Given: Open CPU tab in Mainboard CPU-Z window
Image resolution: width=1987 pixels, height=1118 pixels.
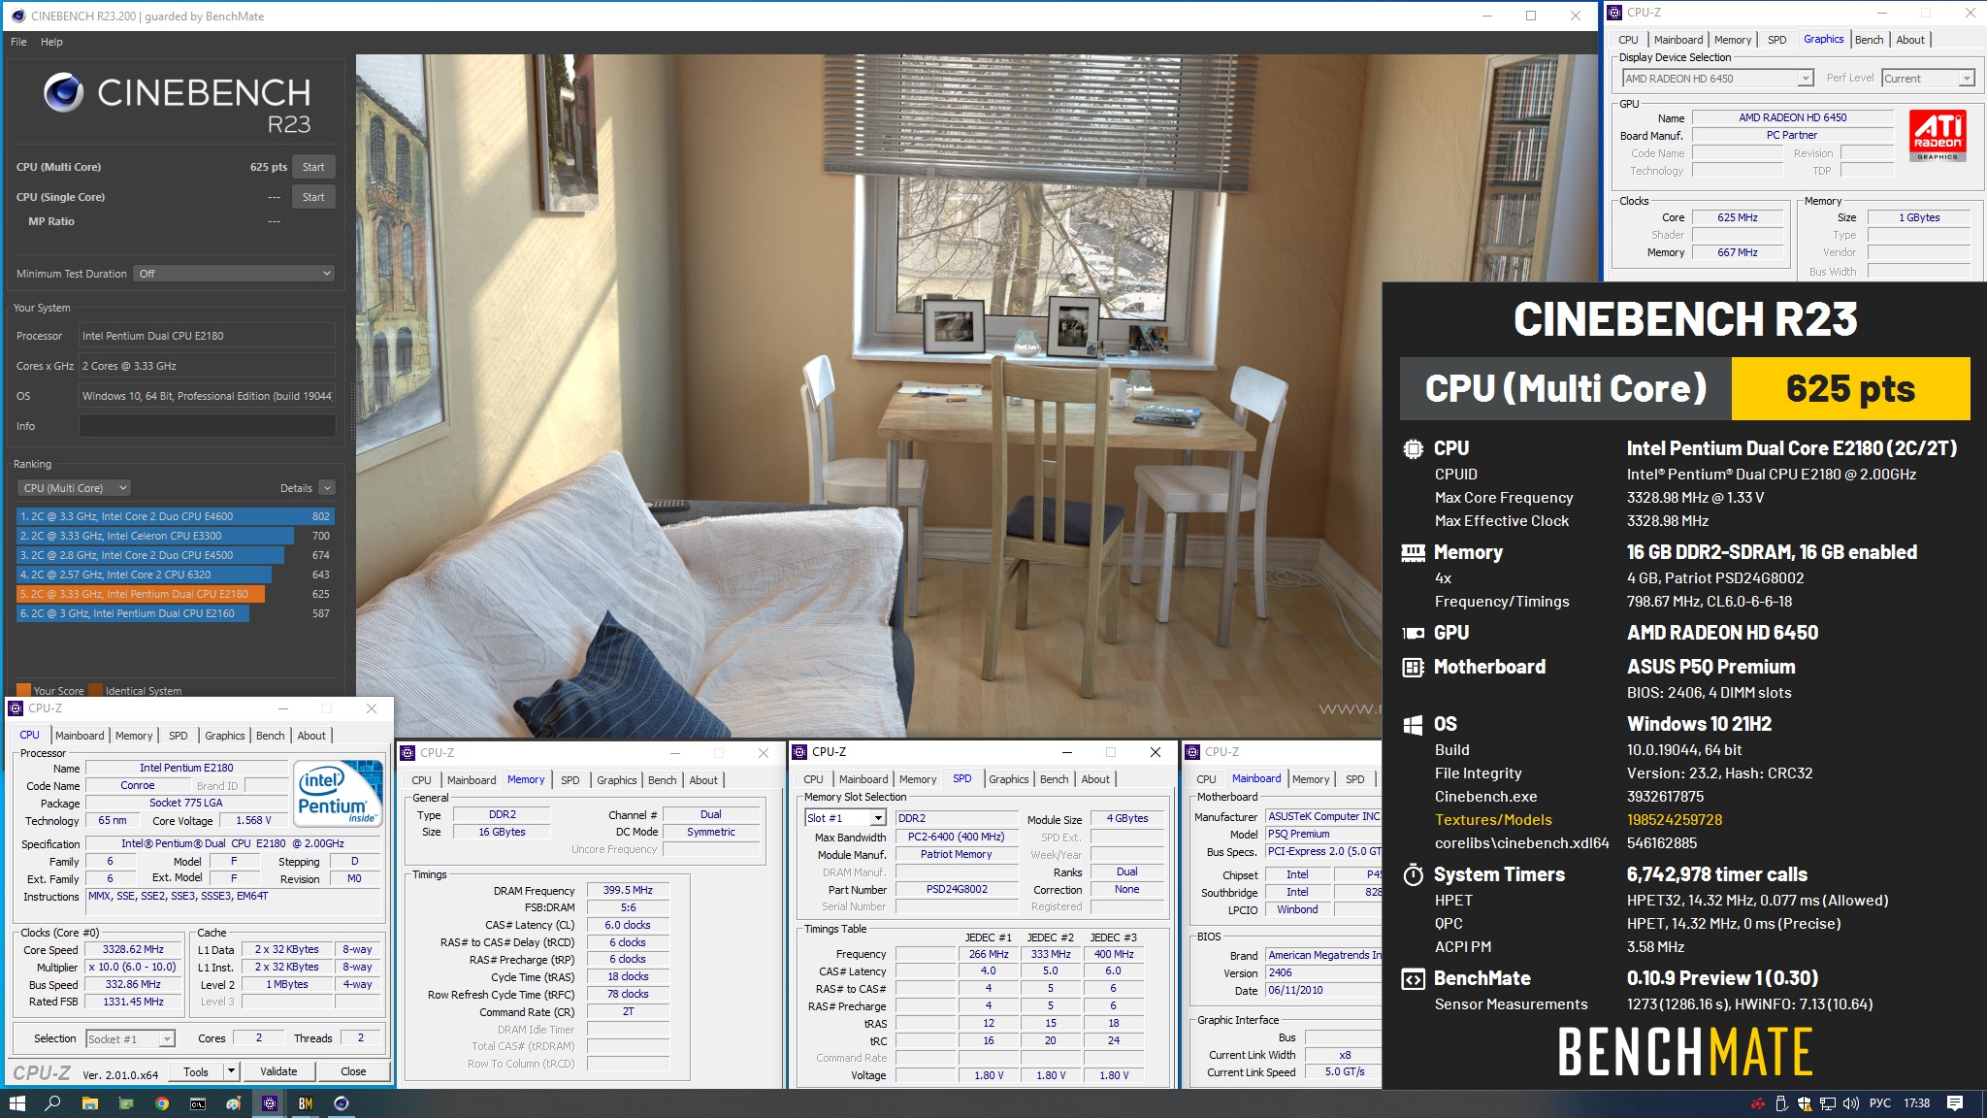Looking at the screenshot, I should (1206, 779).
